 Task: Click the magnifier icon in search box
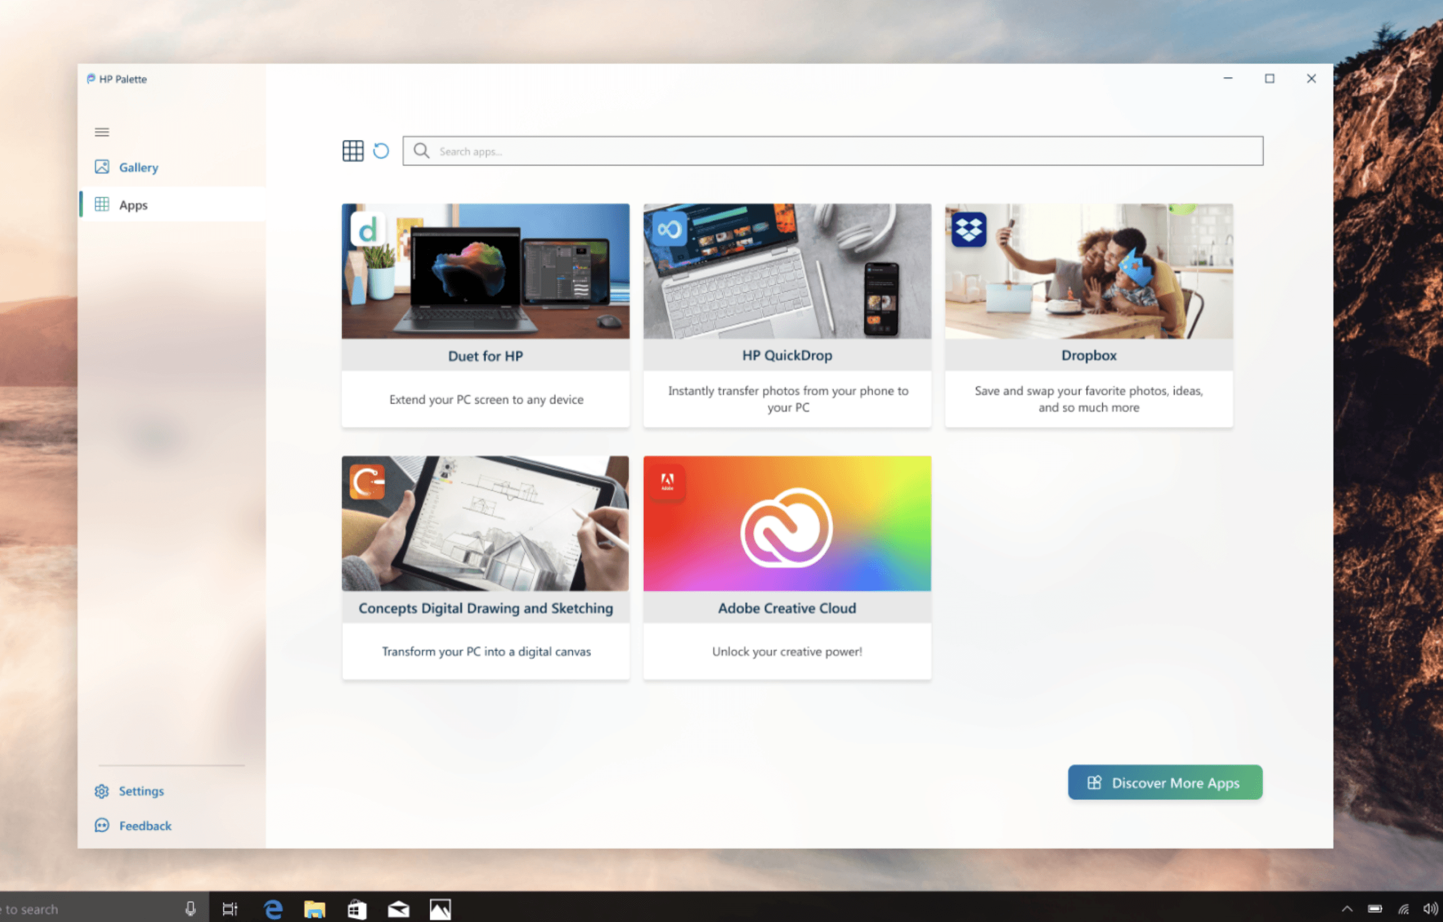tap(421, 151)
